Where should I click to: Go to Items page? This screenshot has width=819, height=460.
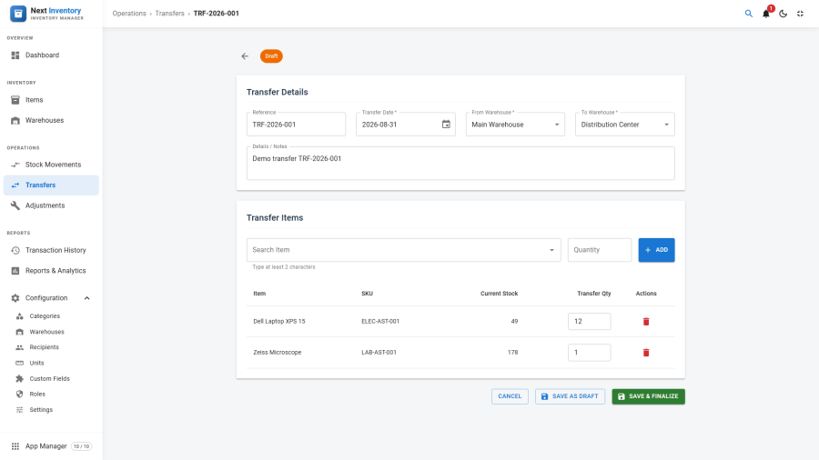point(51,100)
